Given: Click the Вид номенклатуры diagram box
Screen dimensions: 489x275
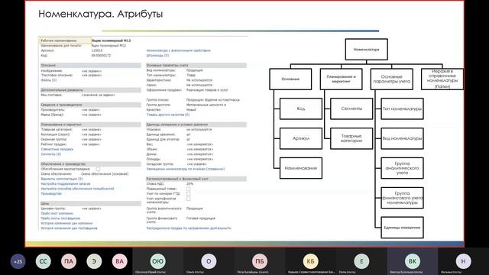Looking at the screenshot, I should [403, 138].
